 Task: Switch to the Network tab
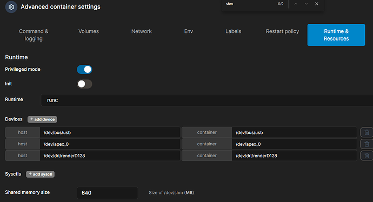click(142, 31)
